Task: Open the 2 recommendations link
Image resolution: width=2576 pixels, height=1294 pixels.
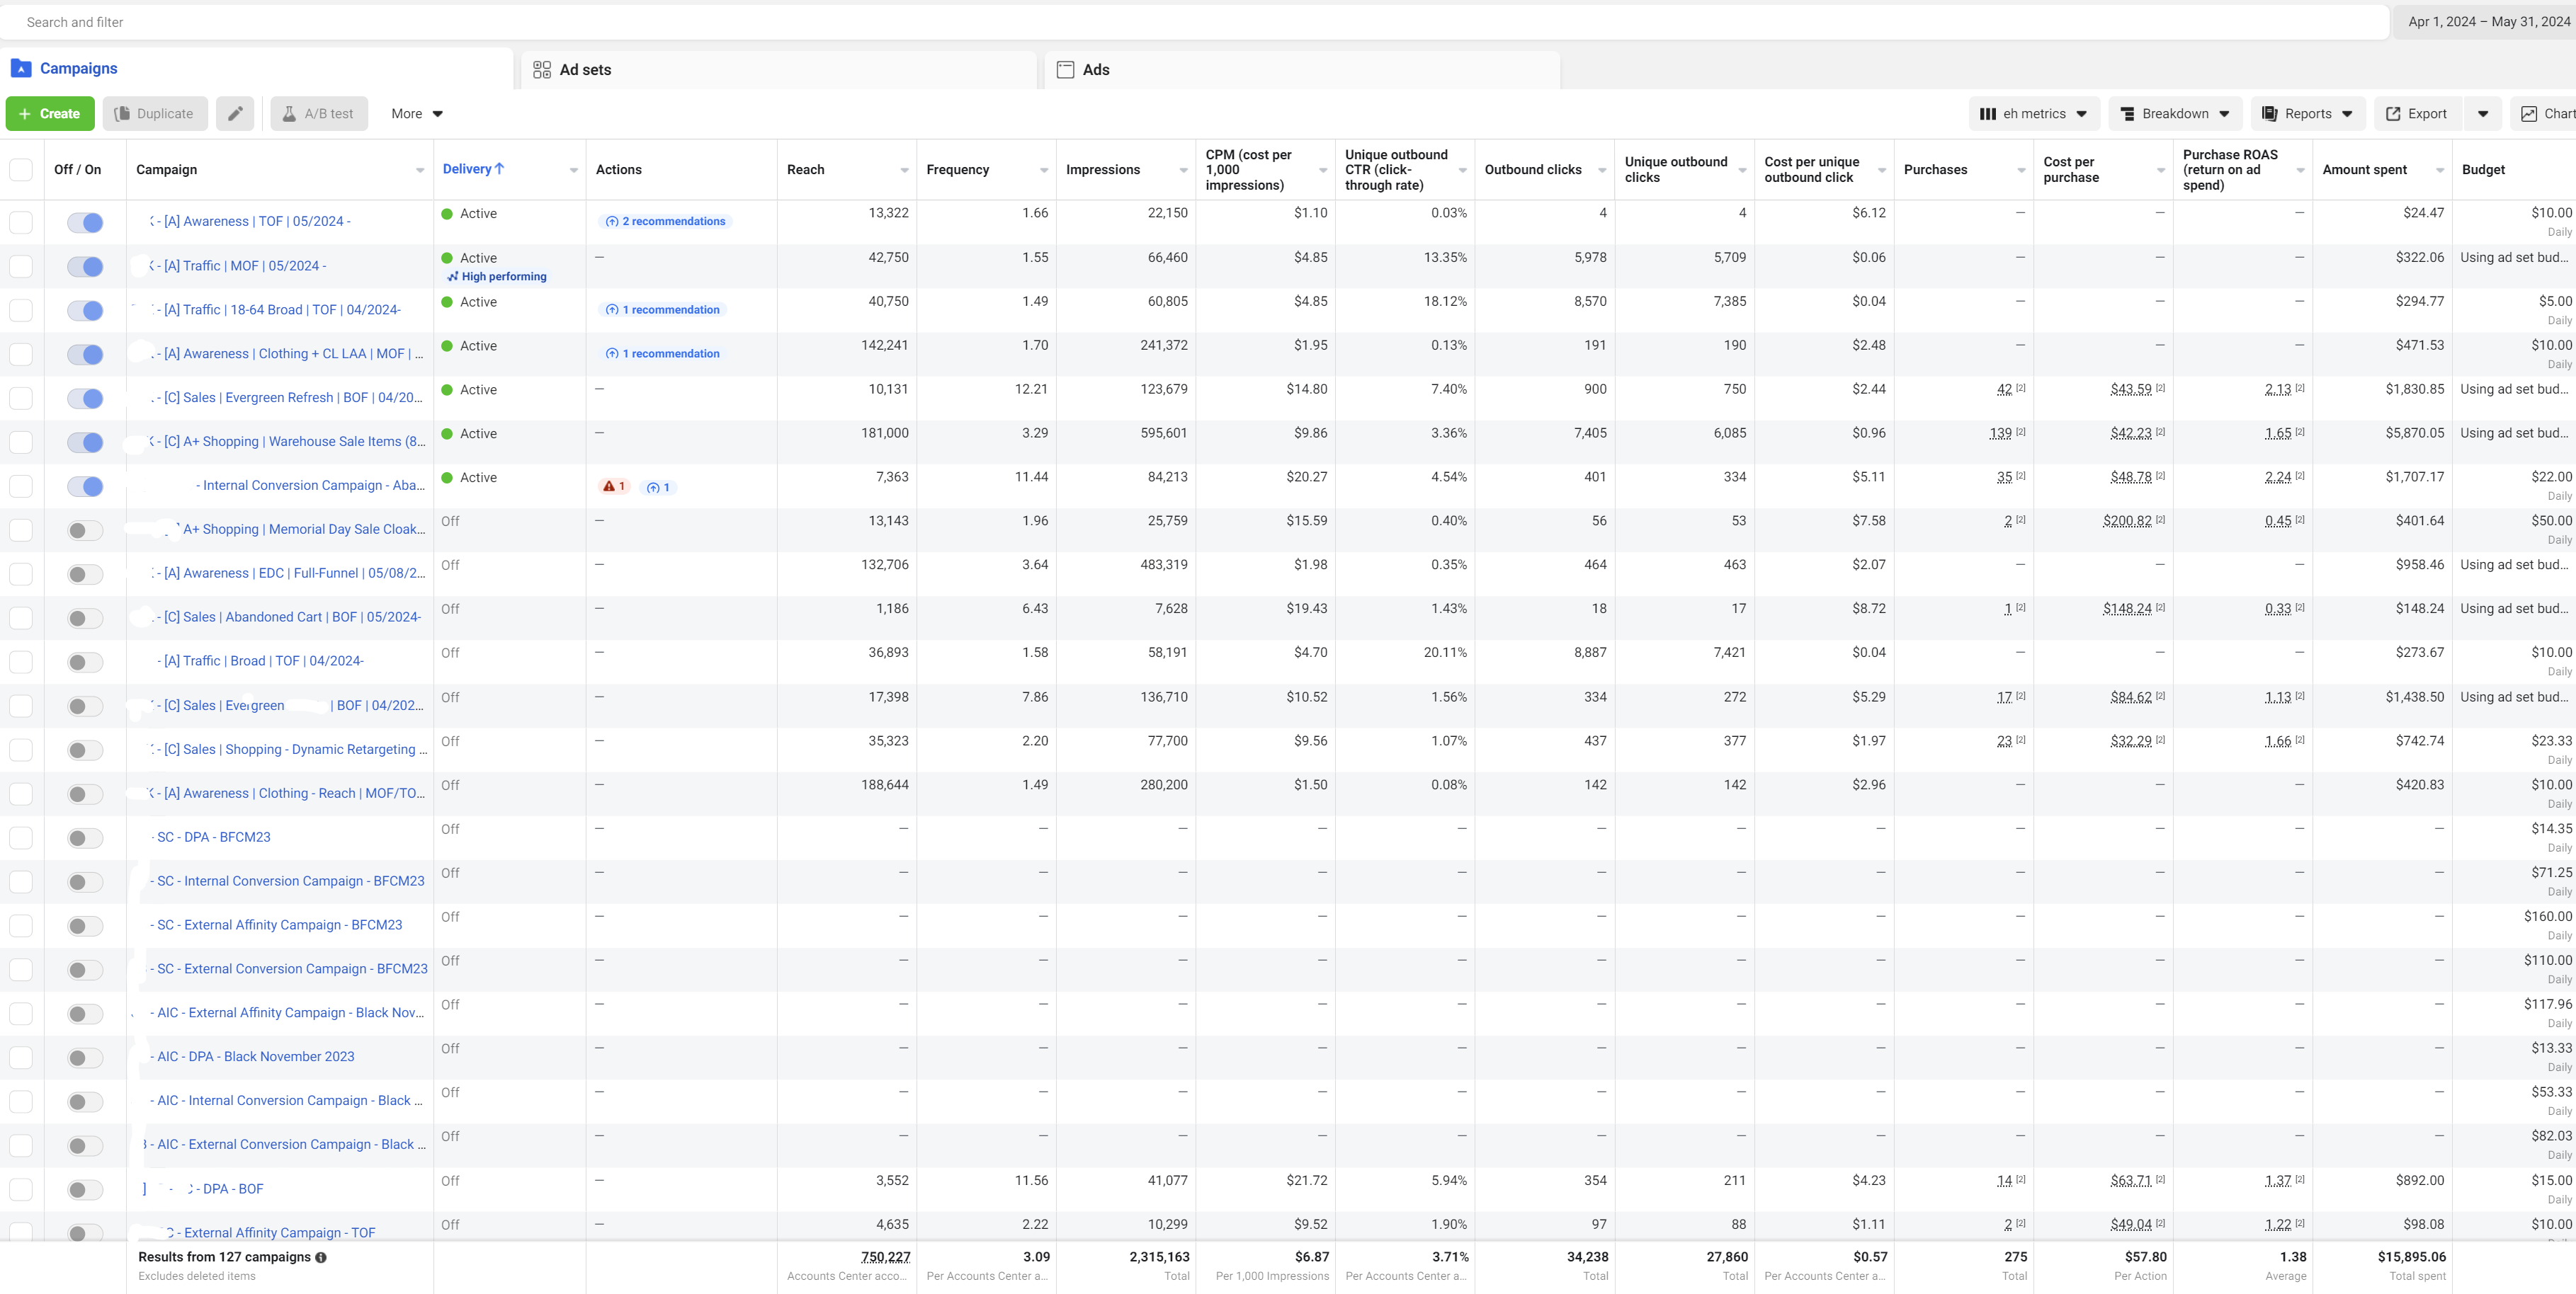Action: point(666,222)
